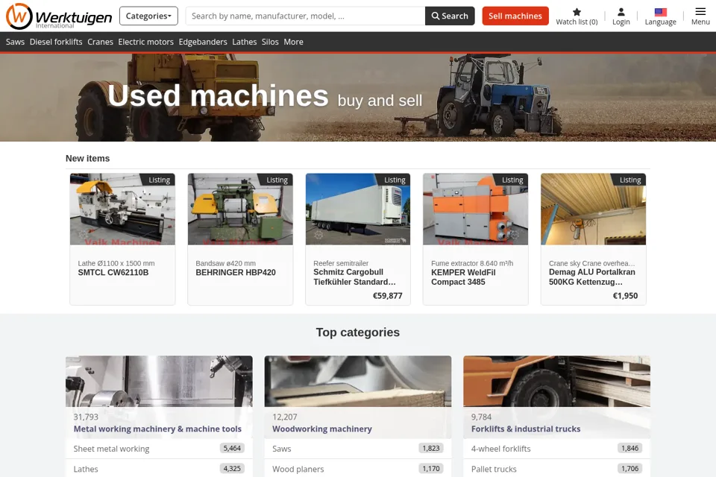Open the Watch list star icon
This screenshot has width=716, height=477.
(577, 12)
